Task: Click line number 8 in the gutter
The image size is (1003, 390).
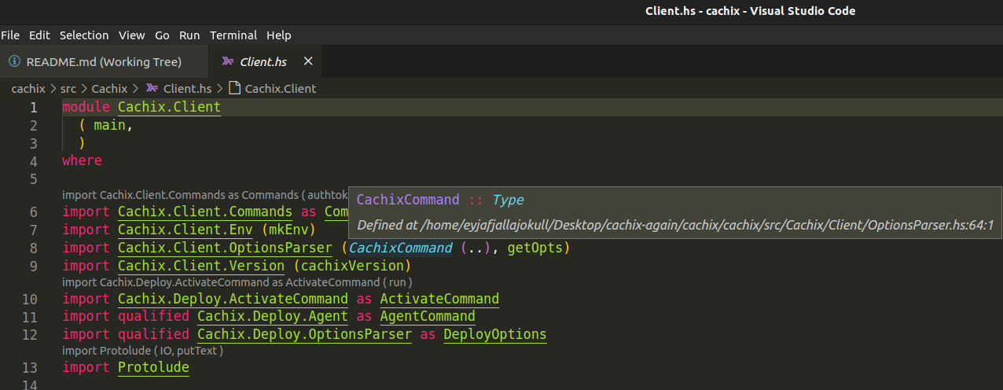Action: [x=33, y=248]
